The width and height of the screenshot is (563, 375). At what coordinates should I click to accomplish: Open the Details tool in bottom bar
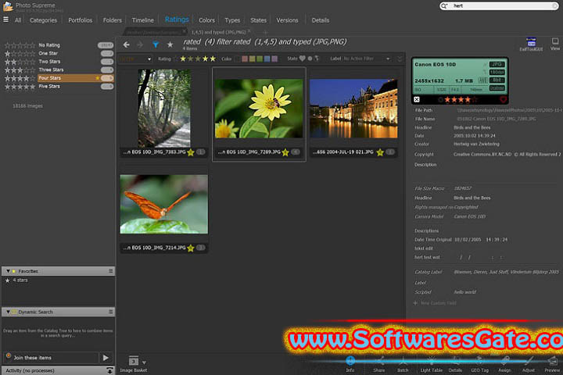[455, 364]
